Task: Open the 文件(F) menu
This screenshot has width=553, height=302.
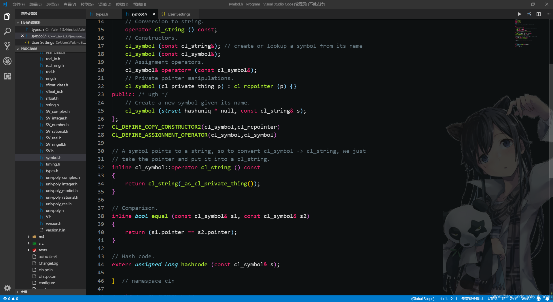Action: click(x=18, y=4)
